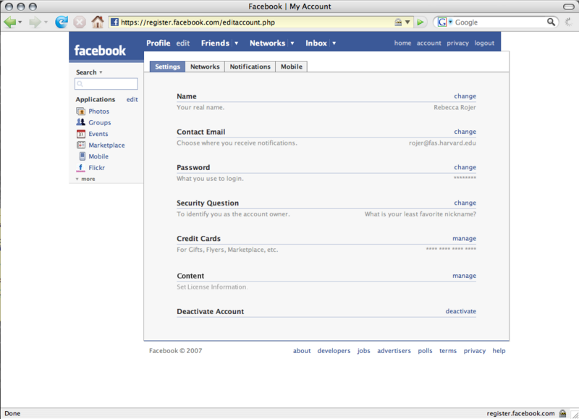Image resolution: width=579 pixels, height=419 pixels.
Task: Switch to the Networks tab
Action: pos(205,67)
